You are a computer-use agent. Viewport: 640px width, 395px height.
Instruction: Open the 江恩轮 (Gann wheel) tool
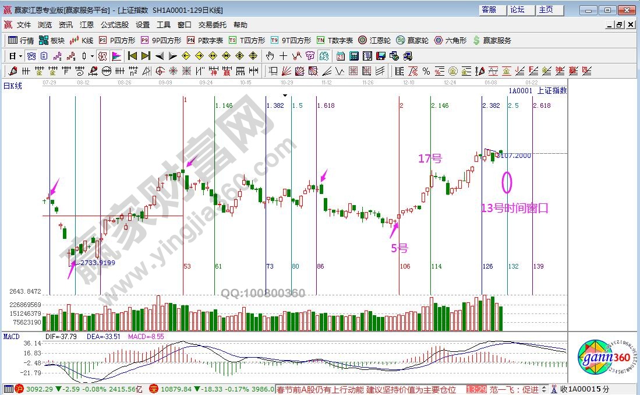(x=374, y=40)
